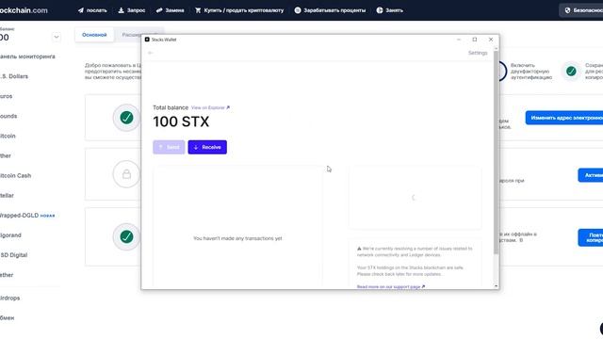Open Settings in Stacks Wallet

pos(478,53)
